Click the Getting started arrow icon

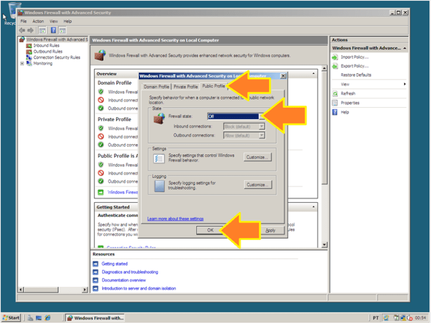coord(96,264)
